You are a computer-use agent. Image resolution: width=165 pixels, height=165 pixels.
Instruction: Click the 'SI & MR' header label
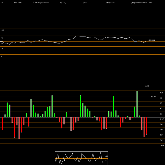17,3
